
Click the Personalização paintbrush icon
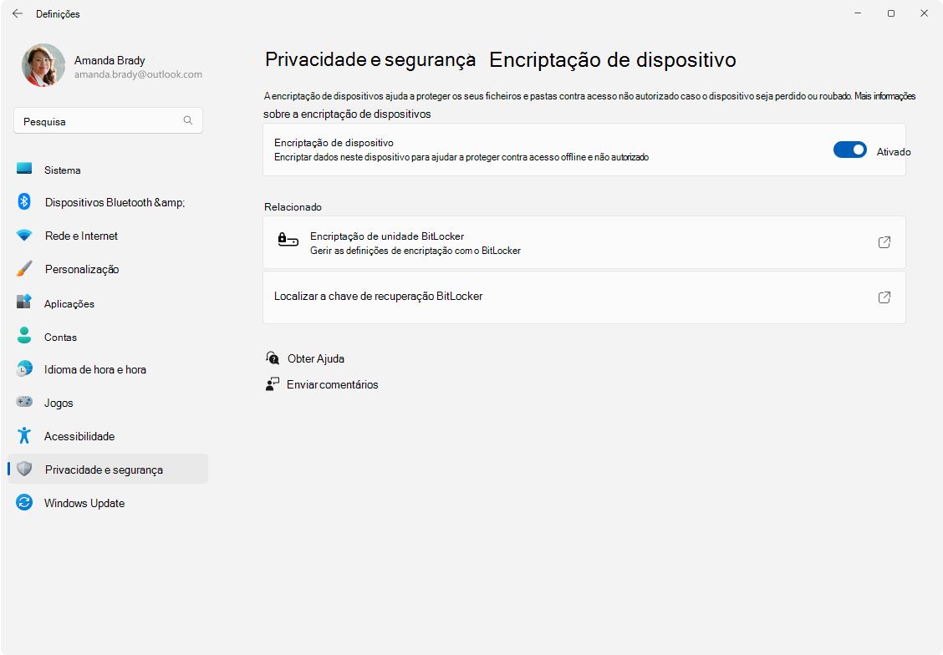[24, 269]
